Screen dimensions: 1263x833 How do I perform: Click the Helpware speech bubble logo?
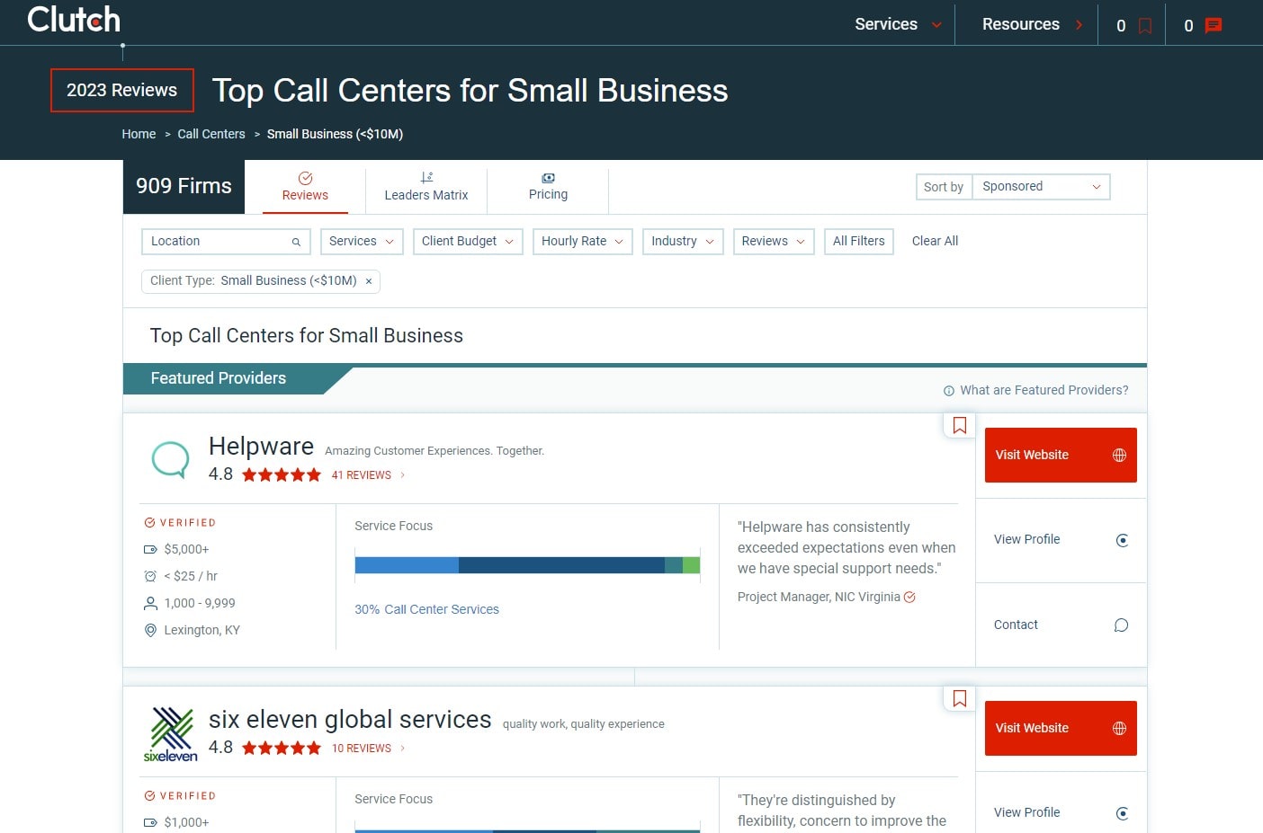[x=170, y=459]
